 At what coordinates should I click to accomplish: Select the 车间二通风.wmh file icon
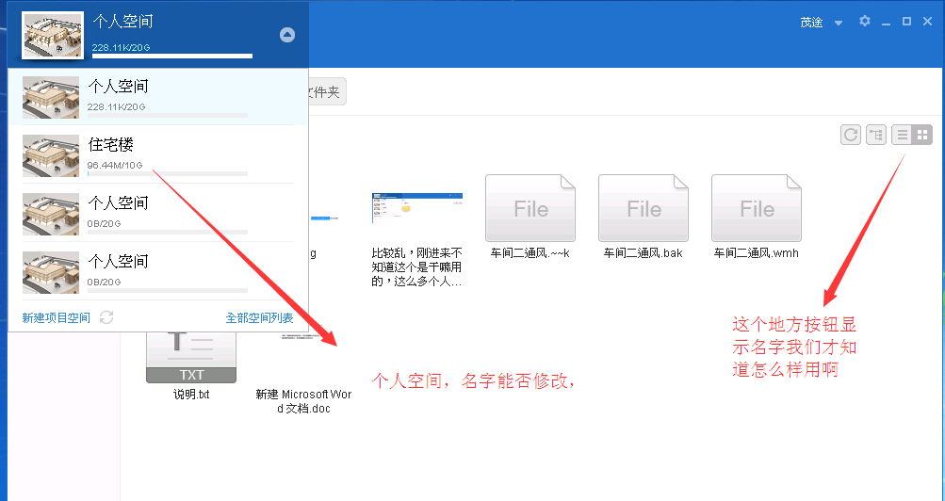[x=757, y=208]
